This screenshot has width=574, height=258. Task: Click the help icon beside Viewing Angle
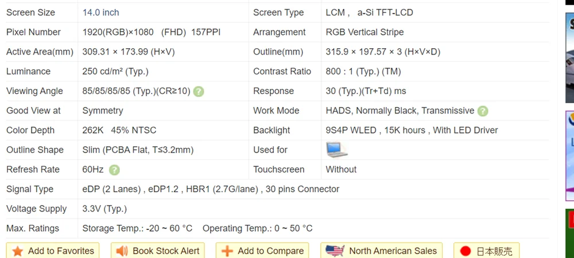pos(199,91)
